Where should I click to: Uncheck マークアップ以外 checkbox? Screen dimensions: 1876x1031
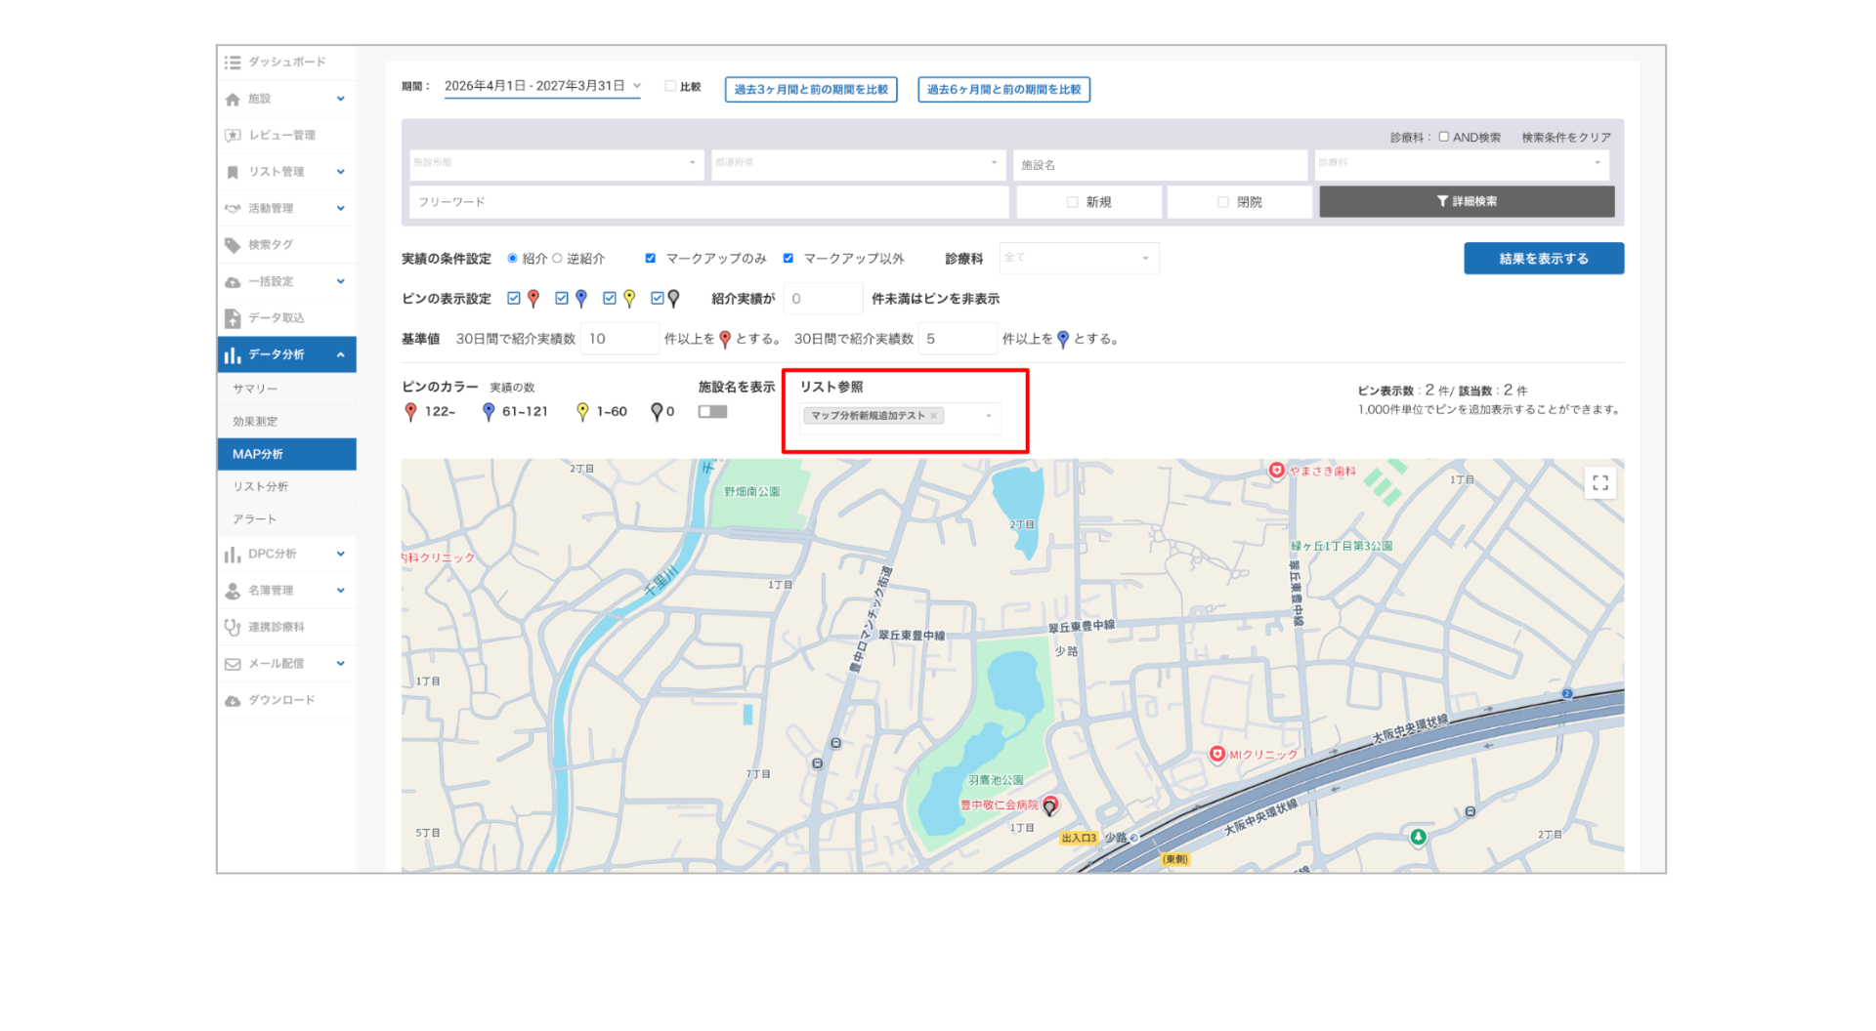pyautogui.click(x=788, y=259)
